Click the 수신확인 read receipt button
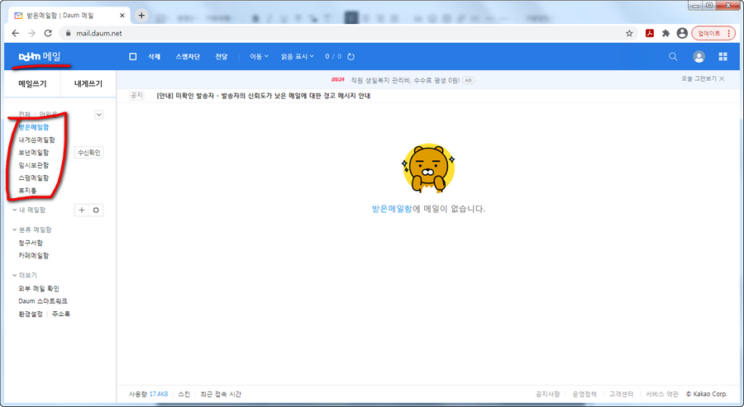This screenshot has height=407, width=744. pos(88,153)
